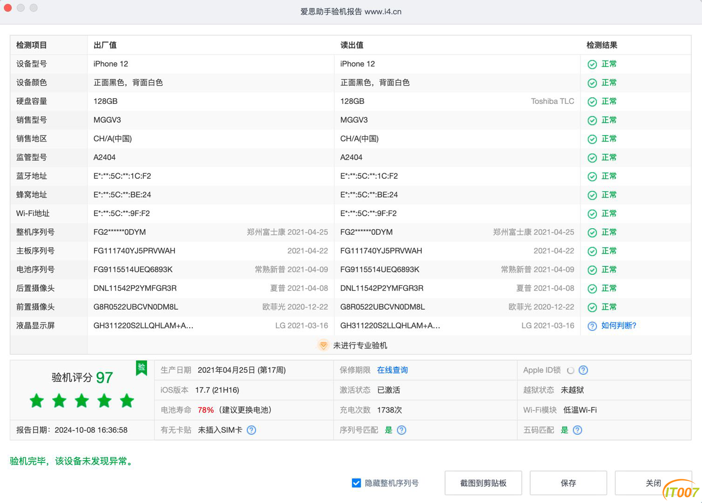Viewport: 702px width, 503px height.
Task: Click the green check icon in 销售型号 row
Action: [592, 120]
